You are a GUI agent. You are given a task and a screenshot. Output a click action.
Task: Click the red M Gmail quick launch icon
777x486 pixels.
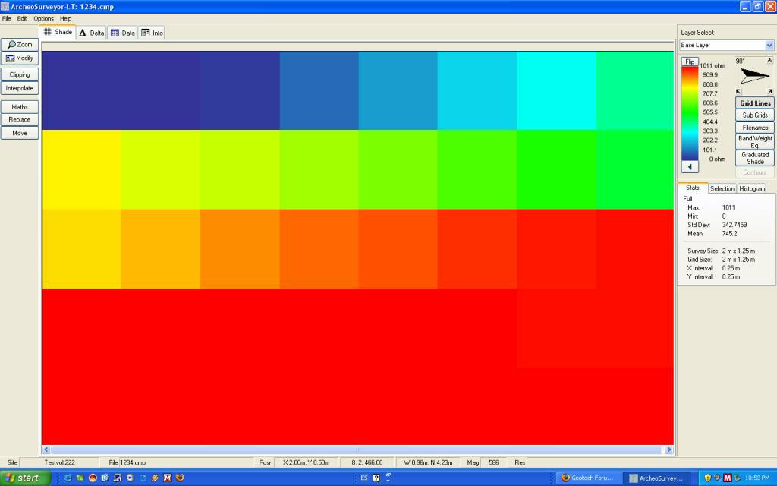(168, 478)
